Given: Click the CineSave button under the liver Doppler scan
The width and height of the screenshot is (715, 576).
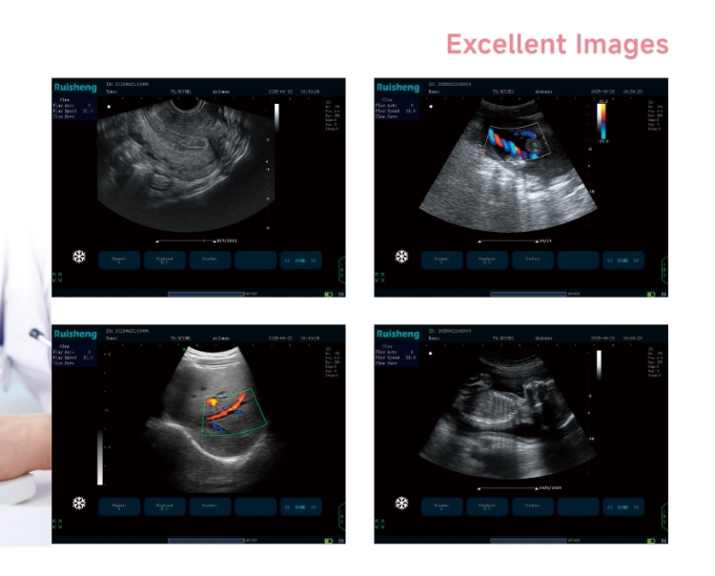Looking at the screenshot, I should (x=210, y=506).
